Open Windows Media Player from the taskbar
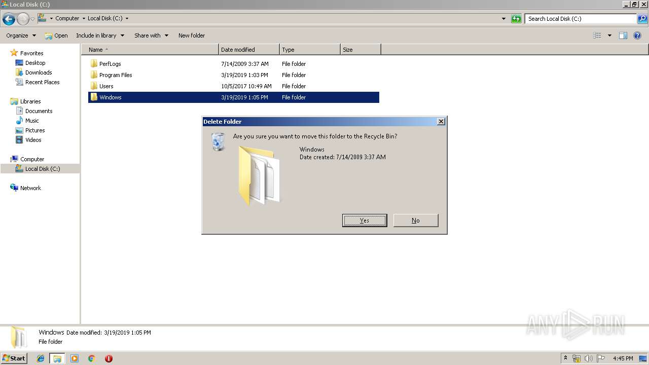The image size is (649, 365). point(75,358)
